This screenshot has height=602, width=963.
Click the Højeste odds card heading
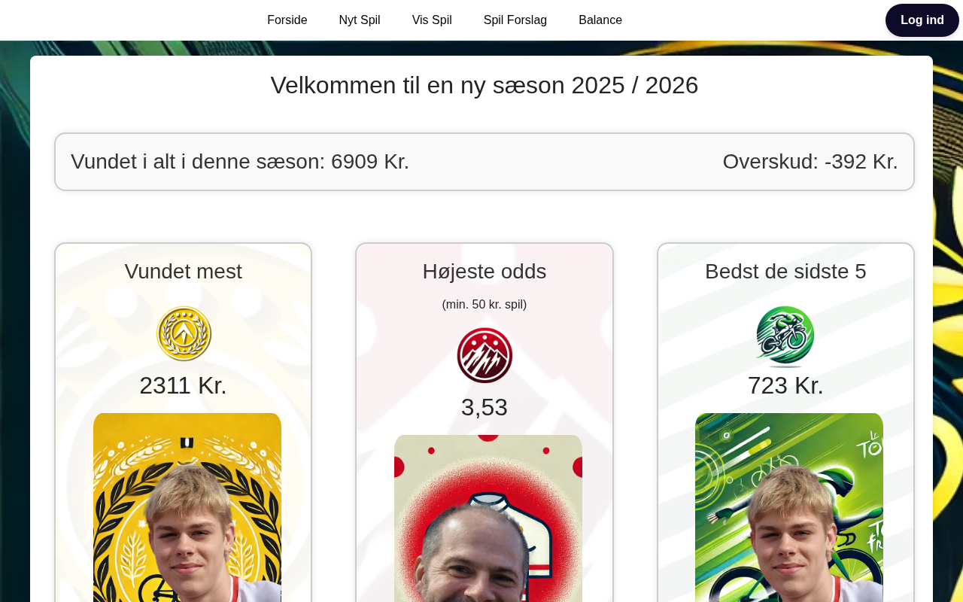[x=485, y=272]
